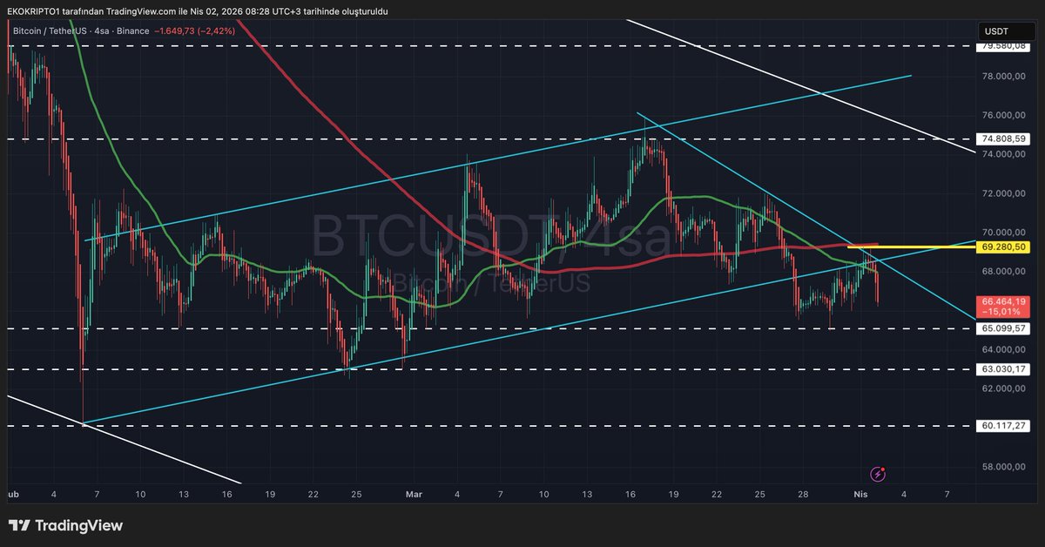Click the 28 date label on time axis
Image resolution: width=1045 pixels, height=547 pixels.
[803, 495]
